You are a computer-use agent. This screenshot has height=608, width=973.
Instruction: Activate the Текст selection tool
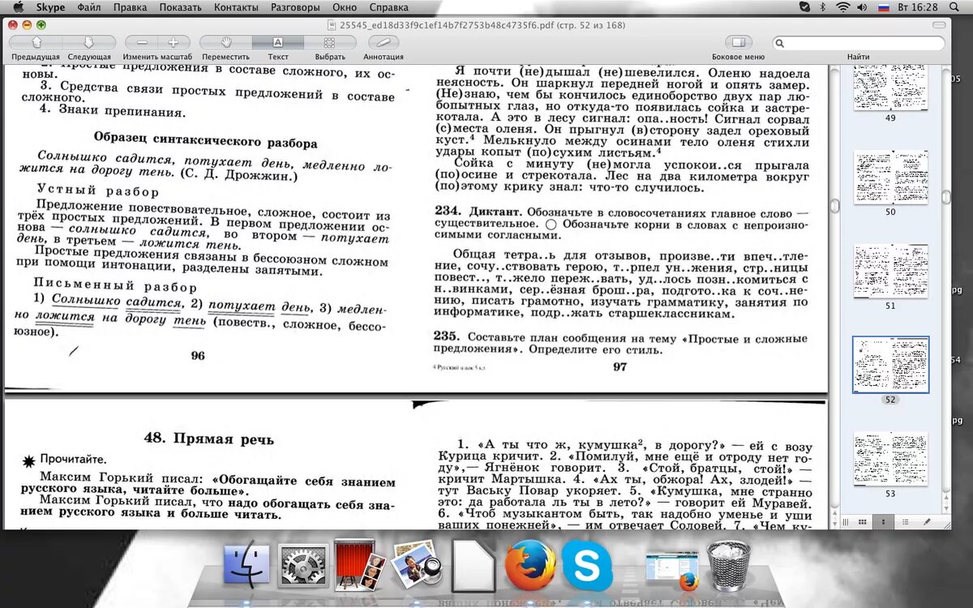coord(278,42)
